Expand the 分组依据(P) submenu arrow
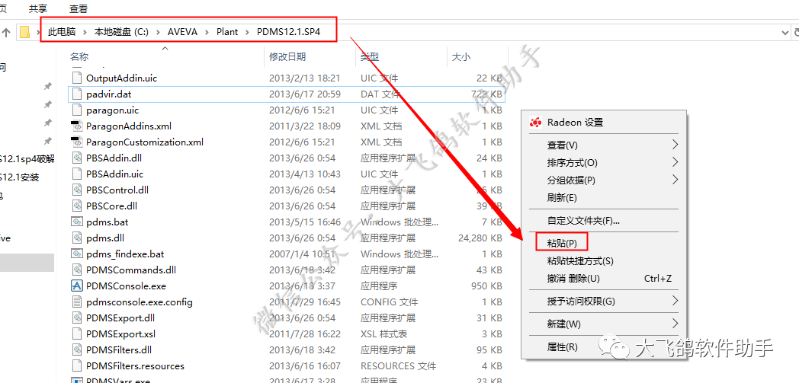The height and width of the screenshot is (383, 799). tap(675, 180)
